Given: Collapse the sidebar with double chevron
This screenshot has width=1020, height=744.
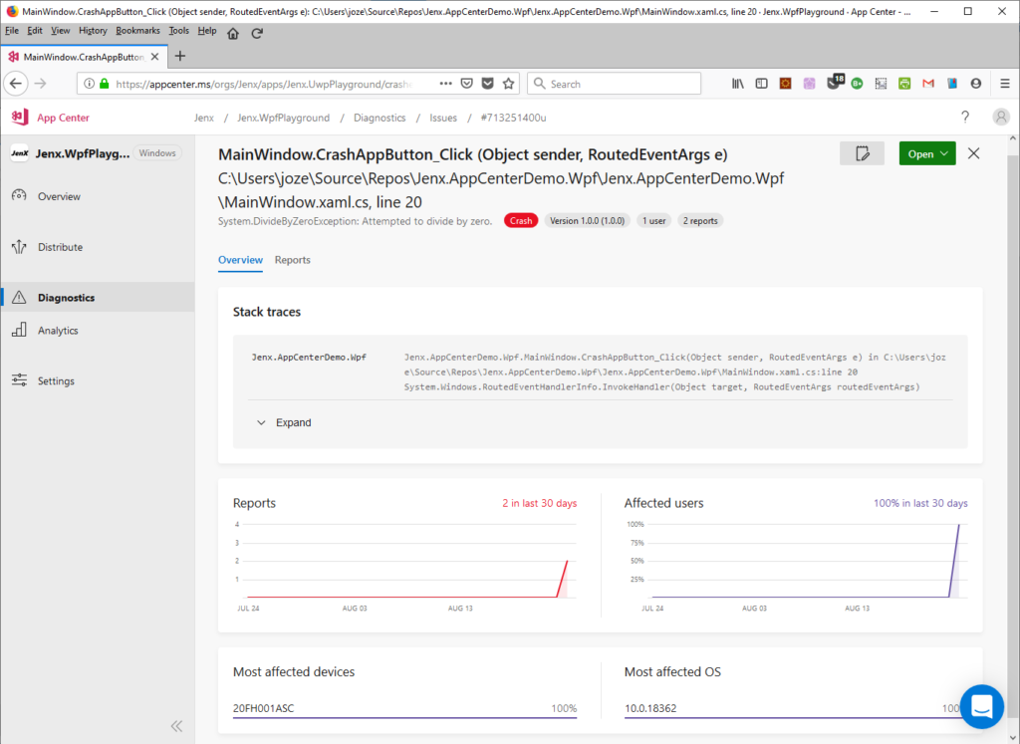Looking at the screenshot, I should (177, 726).
